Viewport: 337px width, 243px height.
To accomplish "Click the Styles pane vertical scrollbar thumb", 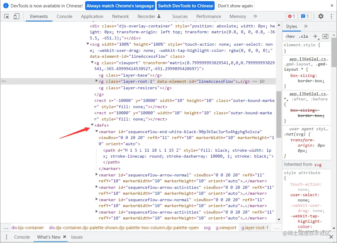I will click(334, 52).
